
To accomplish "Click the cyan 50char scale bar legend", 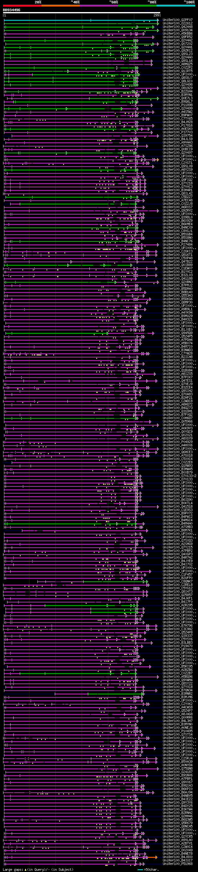I will tap(140, 869).
